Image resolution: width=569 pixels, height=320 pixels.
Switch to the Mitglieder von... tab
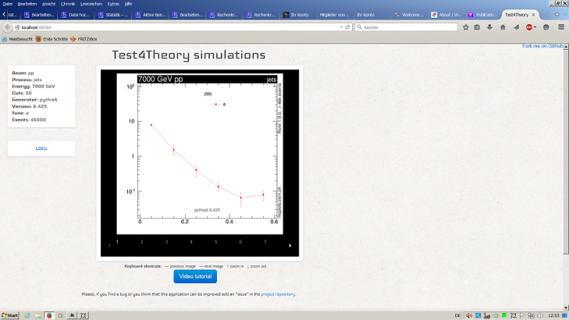tap(334, 15)
